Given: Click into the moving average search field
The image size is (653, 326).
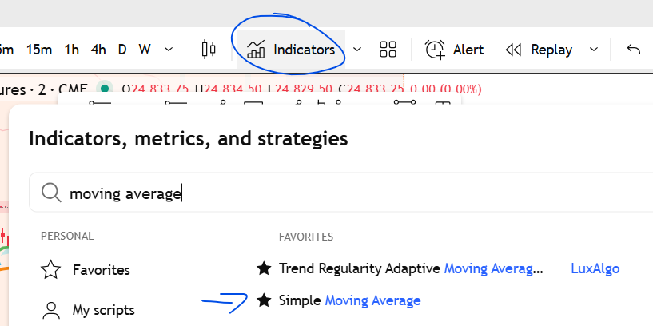Looking at the screenshot, I should click(320, 193).
